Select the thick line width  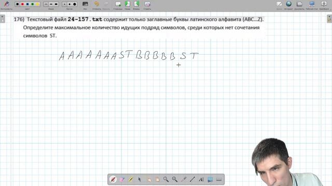[x=56, y=4]
